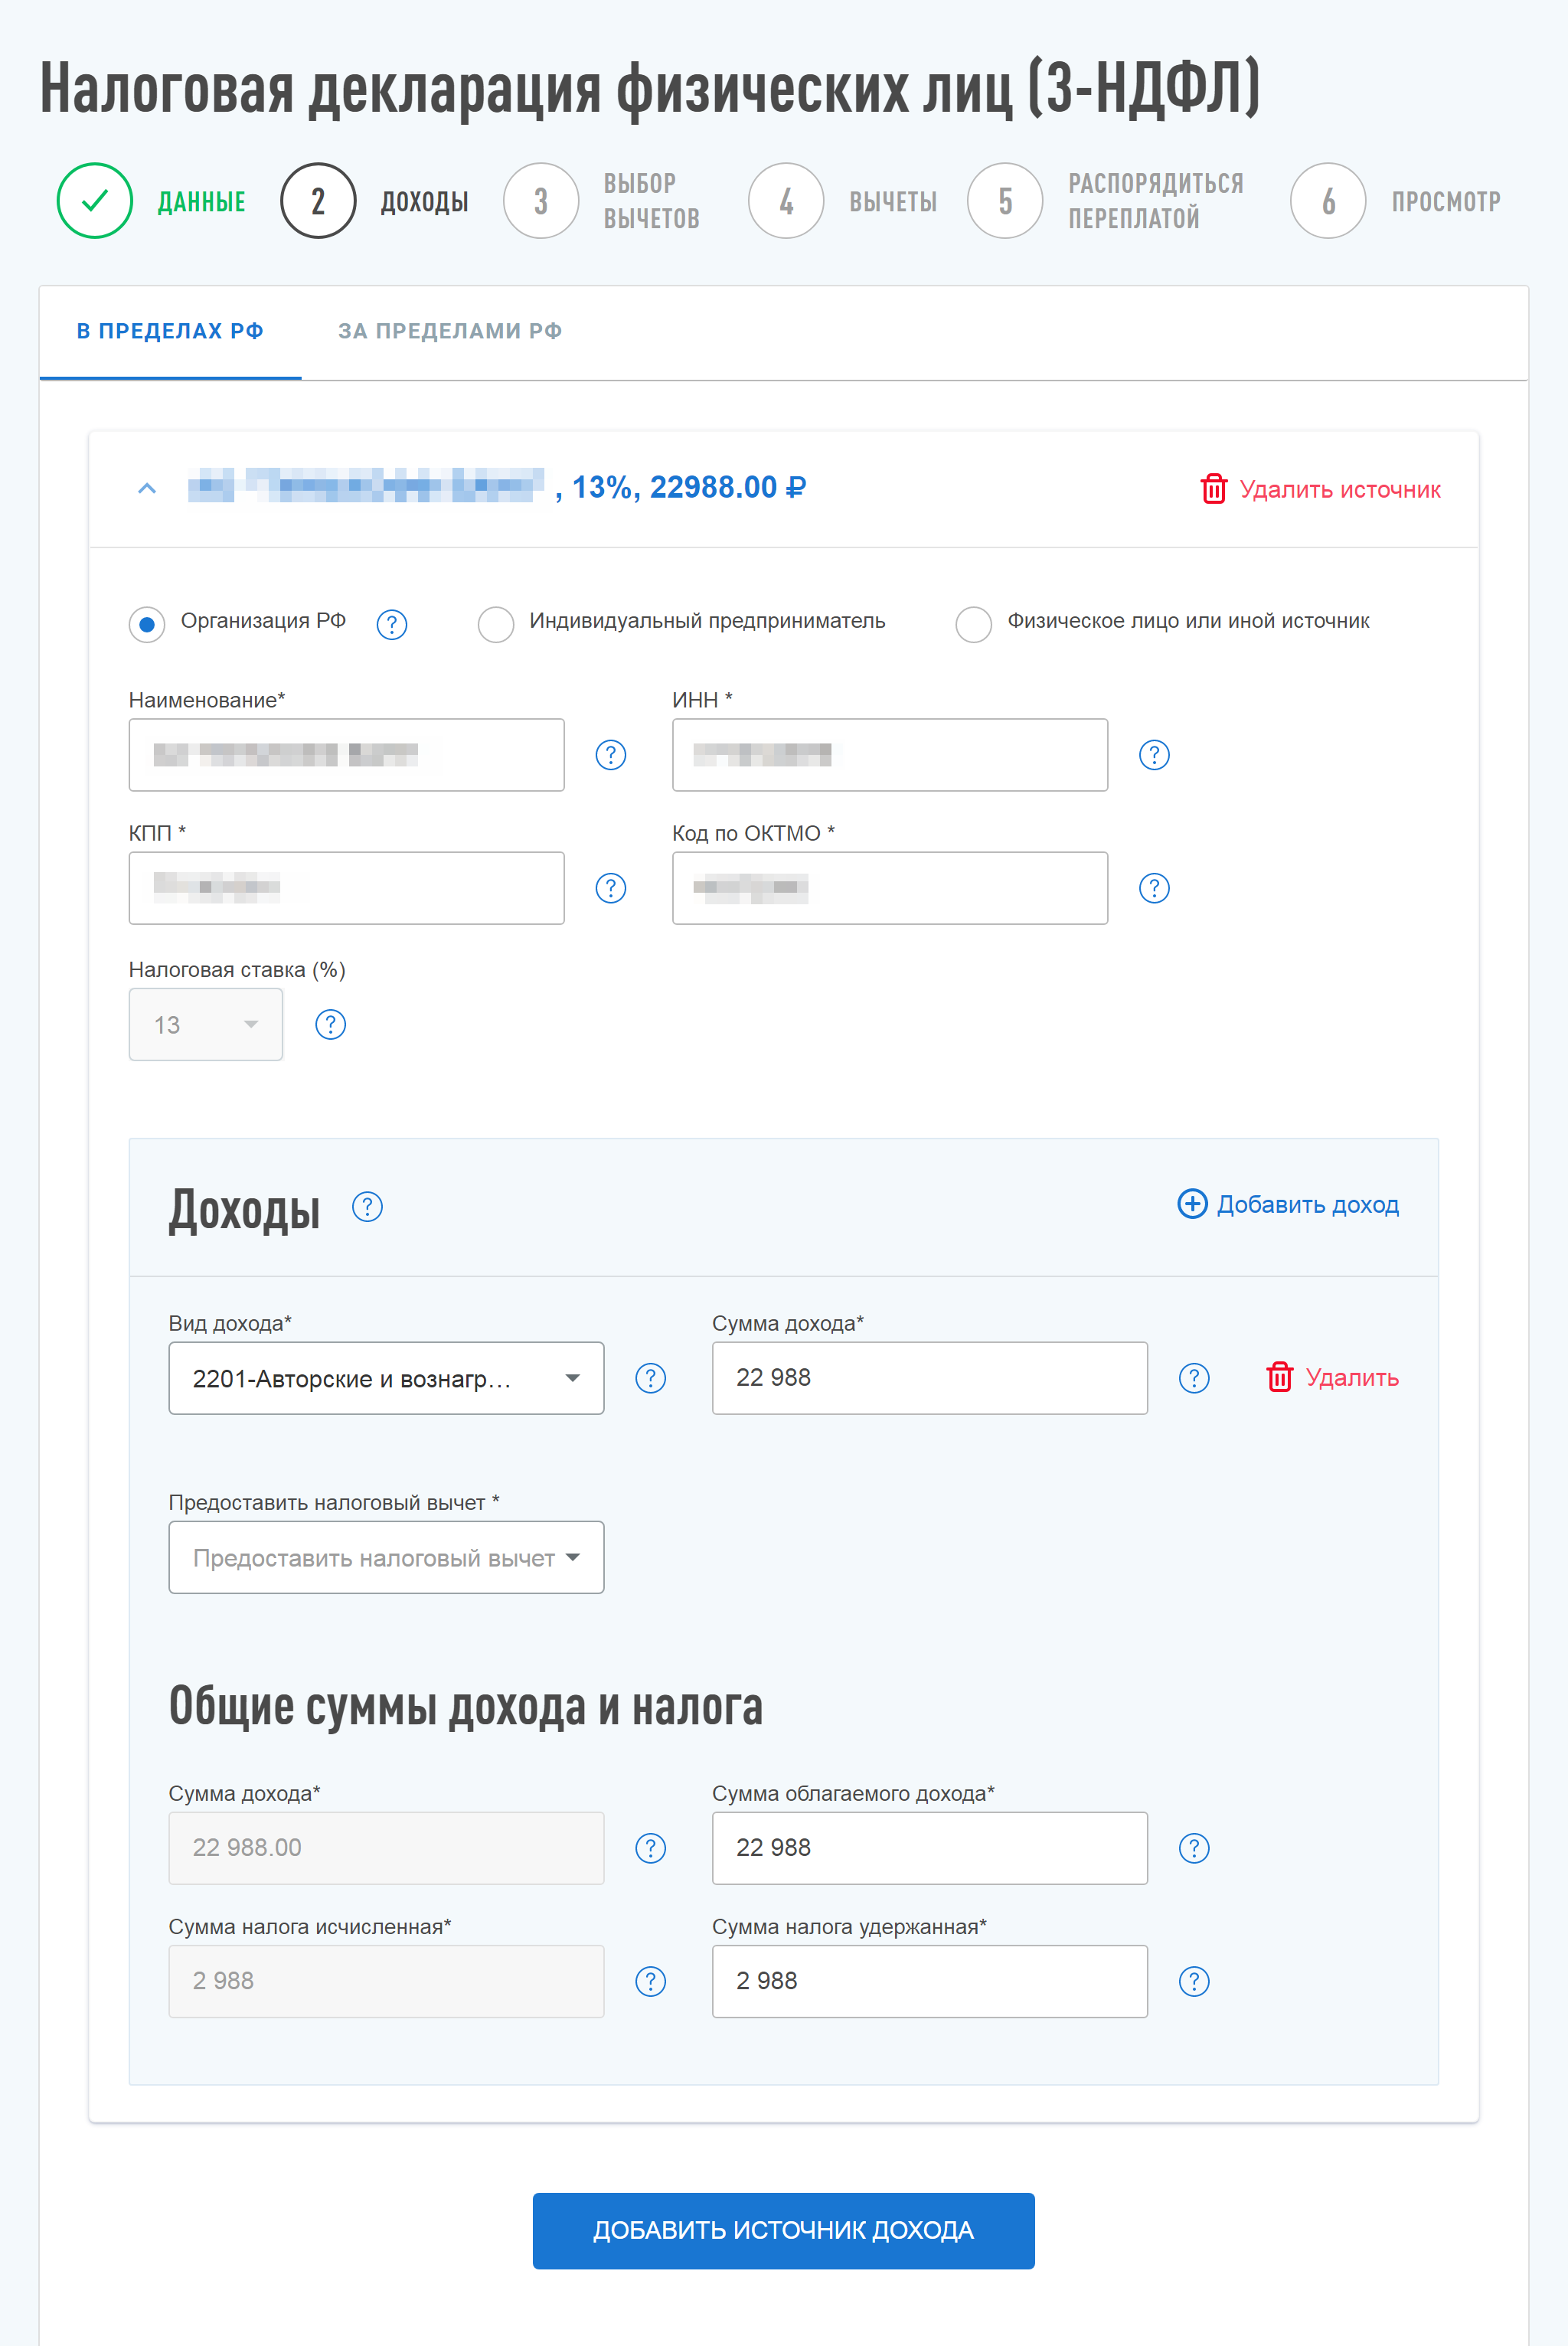Click the Код по ОКТМО input field
Image resolution: width=1568 pixels, height=2346 pixels.
pos(890,888)
